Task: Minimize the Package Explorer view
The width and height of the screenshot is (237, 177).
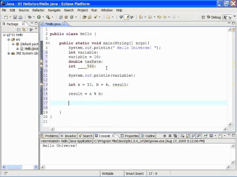Action: pyautogui.click(x=32, y=23)
